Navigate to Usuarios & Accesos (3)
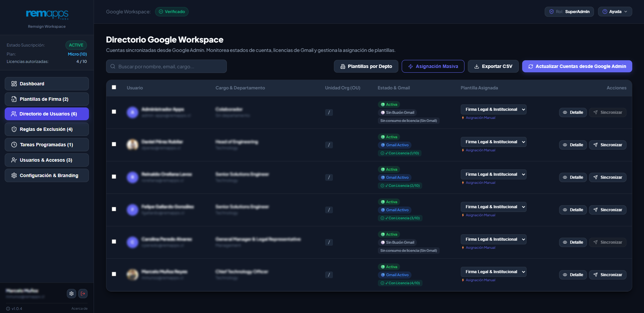This screenshot has width=644, height=313. pyautogui.click(x=47, y=160)
